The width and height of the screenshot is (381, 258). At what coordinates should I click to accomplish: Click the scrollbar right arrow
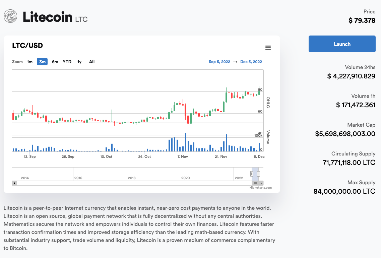click(261, 183)
